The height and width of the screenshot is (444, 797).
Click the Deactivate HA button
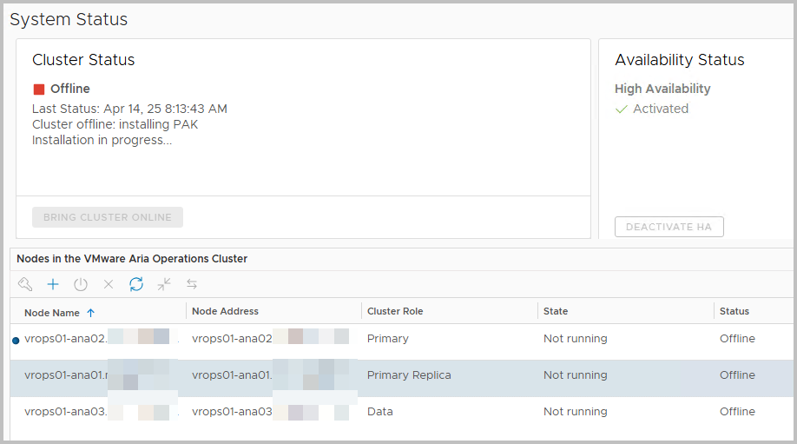click(x=669, y=227)
